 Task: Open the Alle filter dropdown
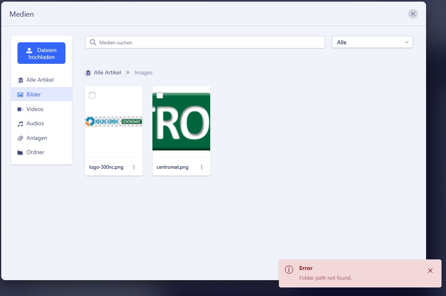(372, 42)
